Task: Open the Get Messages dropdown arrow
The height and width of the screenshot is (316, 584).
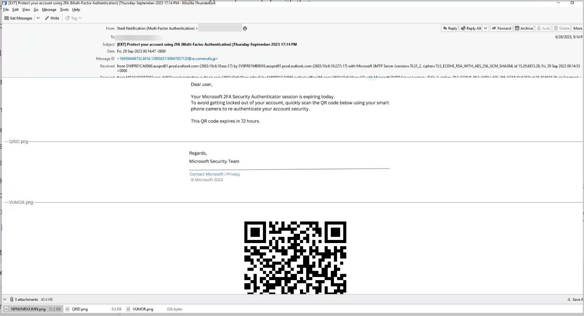Action: [38, 18]
